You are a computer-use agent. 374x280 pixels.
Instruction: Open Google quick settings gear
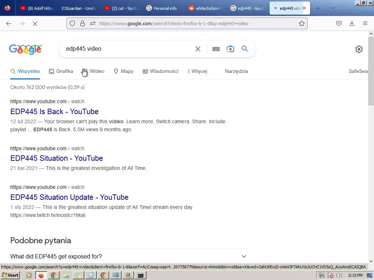point(359,49)
